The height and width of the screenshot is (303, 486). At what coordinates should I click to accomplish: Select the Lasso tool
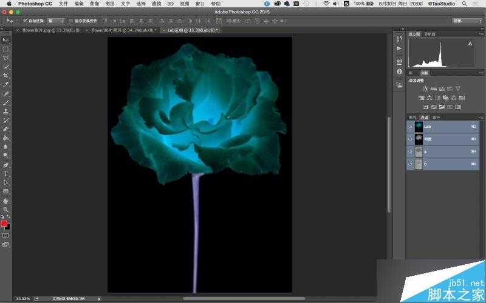click(x=6, y=58)
